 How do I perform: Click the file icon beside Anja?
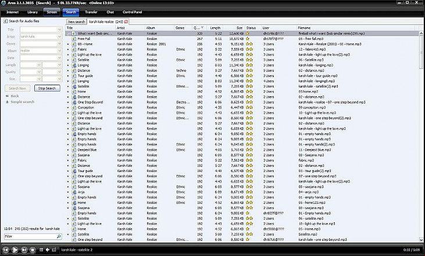(74, 192)
